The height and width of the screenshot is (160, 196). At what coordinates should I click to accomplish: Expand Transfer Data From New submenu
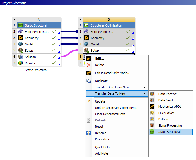click(144, 87)
